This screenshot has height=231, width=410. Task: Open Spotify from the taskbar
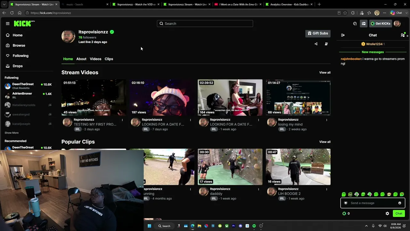coord(254,226)
